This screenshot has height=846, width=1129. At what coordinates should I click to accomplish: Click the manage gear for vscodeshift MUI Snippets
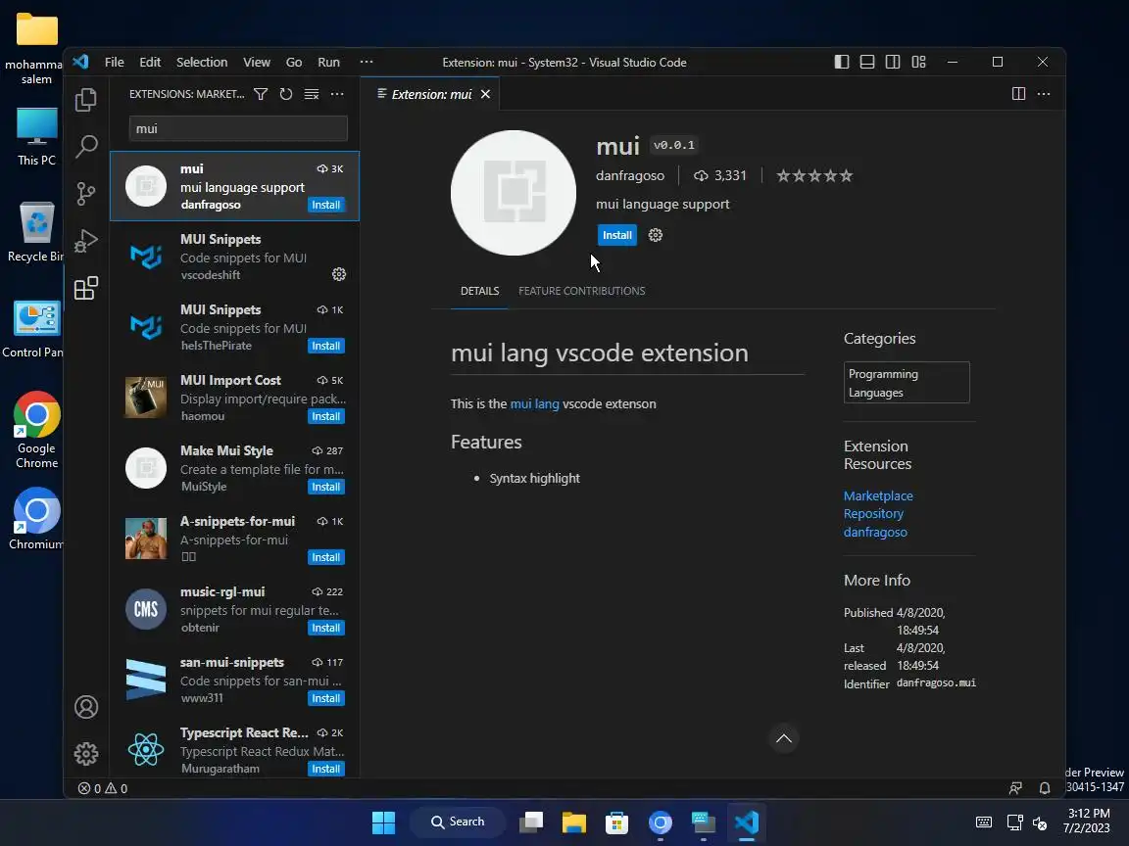pos(339,274)
